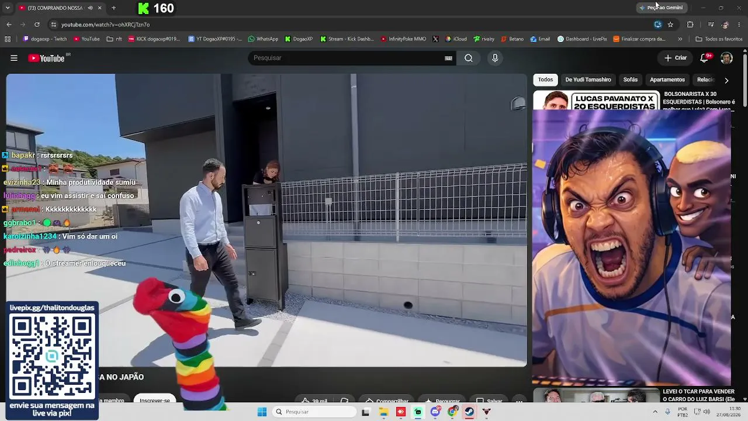This screenshot has width=748, height=421.
Task: Open the on-screen keyboard in search box
Action: coord(448,58)
